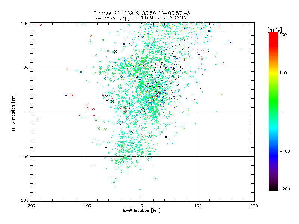Click the isolated blue X marker near N-S -150

[x=156, y=178]
